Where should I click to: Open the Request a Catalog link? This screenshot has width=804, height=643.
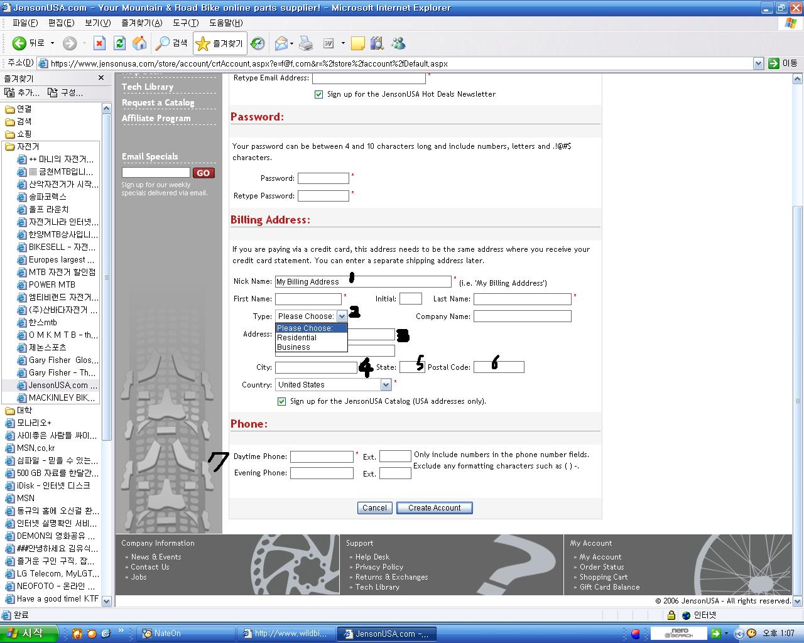(158, 102)
